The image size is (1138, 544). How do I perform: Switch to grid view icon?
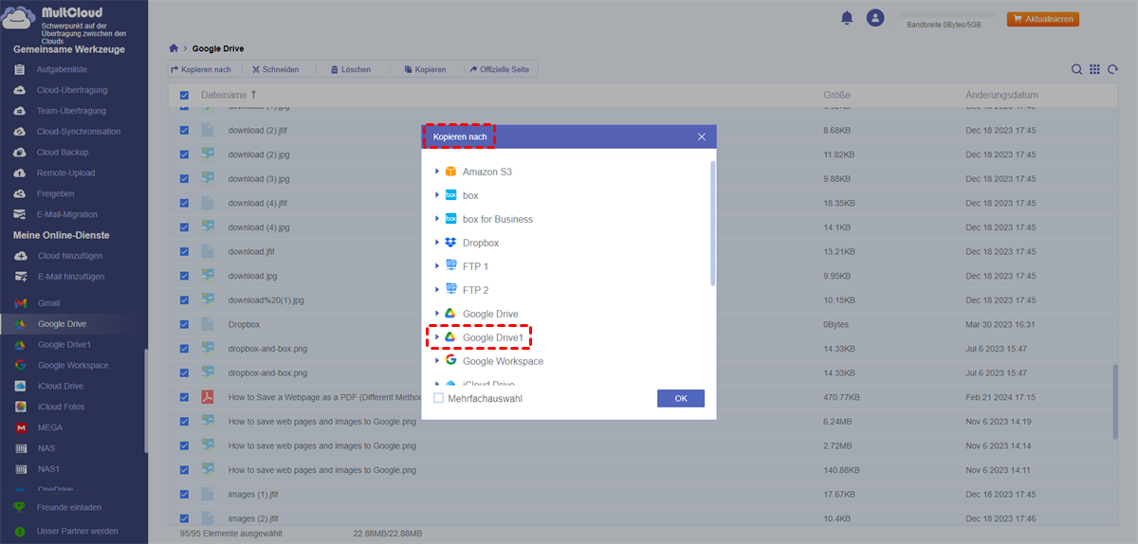1094,69
